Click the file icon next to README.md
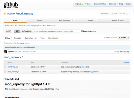The image size is (134, 98). pos(5,67)
